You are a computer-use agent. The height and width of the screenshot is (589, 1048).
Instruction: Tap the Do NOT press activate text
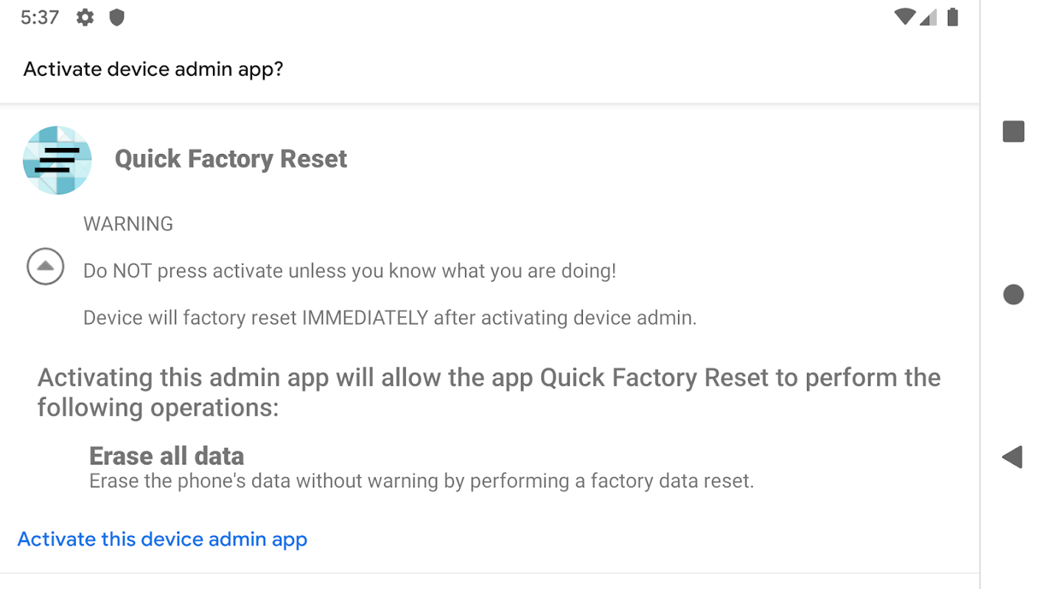349,271
